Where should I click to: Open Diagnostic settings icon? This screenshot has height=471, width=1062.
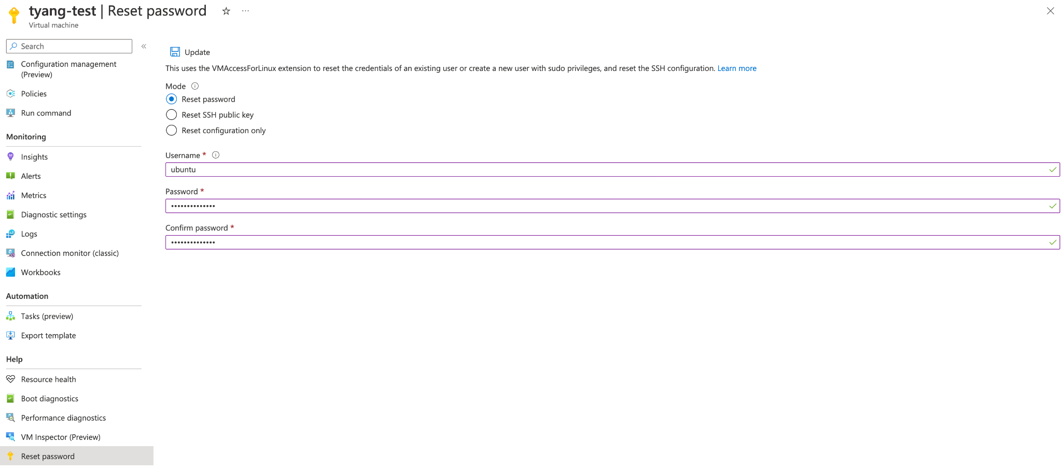[x=11, y=215]
